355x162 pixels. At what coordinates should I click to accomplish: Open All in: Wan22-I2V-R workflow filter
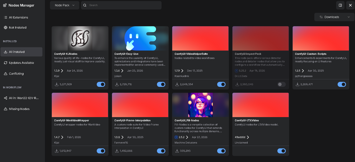click(x=21, y=98)
